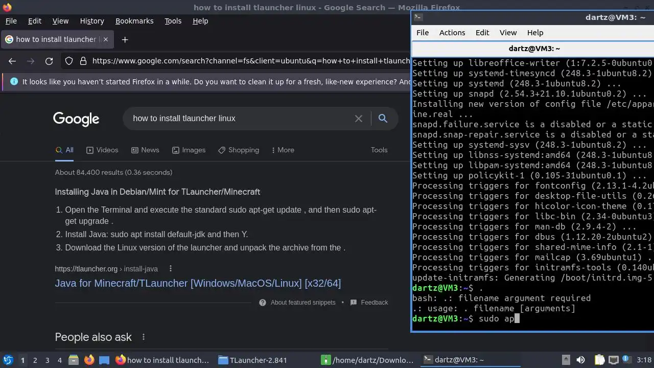
Task: Open the File menu in the terminal
Action: (423, 33)
